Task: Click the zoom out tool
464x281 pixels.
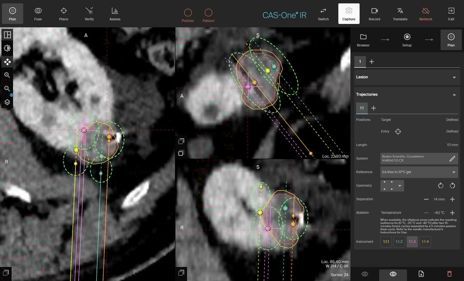Action: [7, 89]
